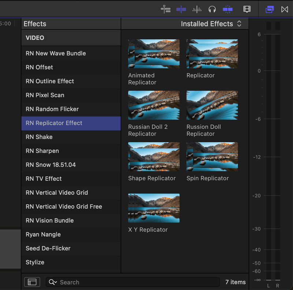Click the effects Search field
293x290 pixels.
coord(136,282)
